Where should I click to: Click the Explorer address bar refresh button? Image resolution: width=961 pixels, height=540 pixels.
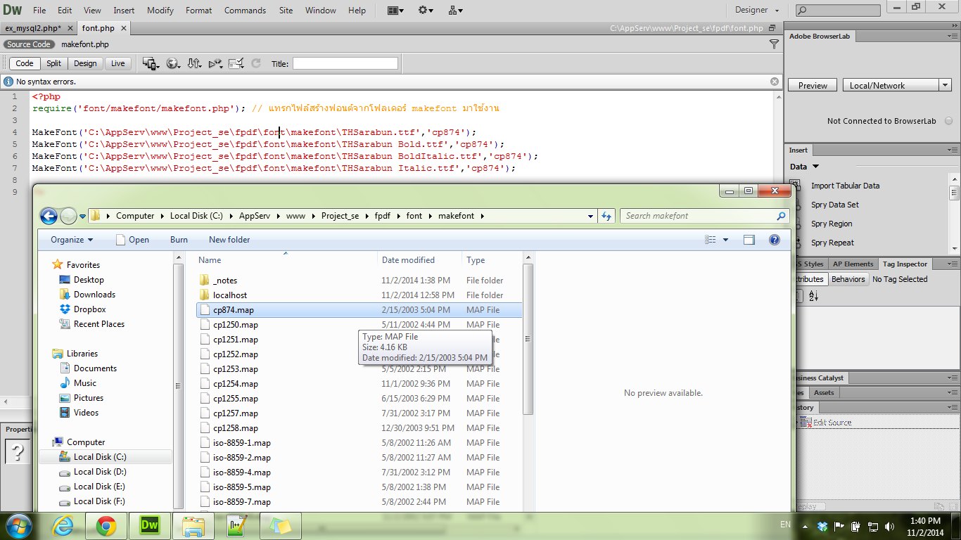coord(606,216)
